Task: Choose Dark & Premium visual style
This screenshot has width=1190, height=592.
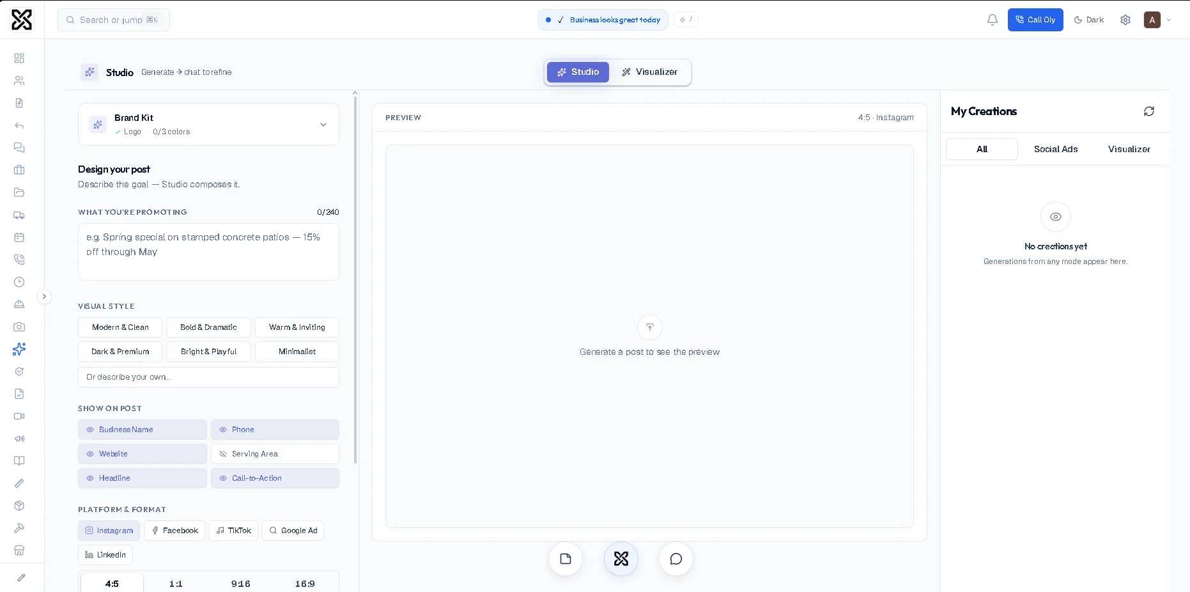Action: tap(120, 352)
